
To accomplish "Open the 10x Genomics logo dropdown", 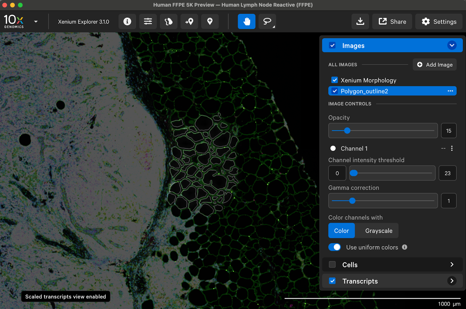I will click(x=36, y=22).
